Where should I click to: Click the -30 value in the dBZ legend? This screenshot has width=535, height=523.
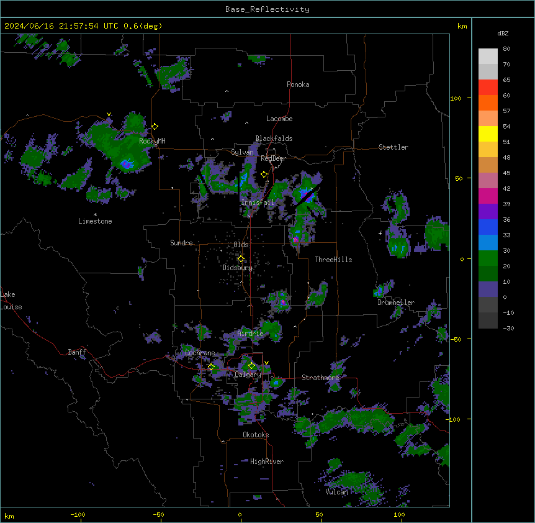[x=508, y=329]
